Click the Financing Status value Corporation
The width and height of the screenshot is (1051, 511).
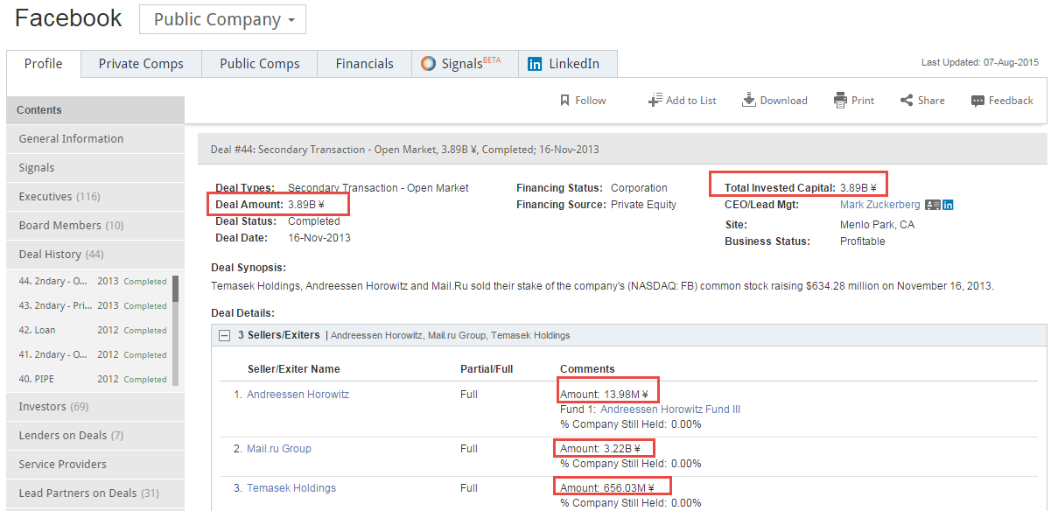pos(639,188)
